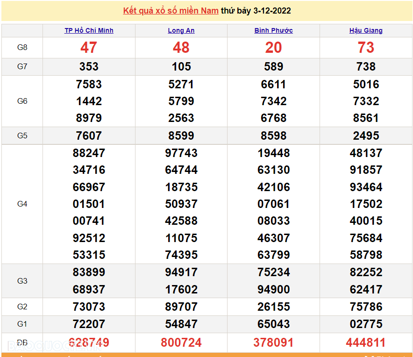Select the special prize number 378091
The height and width of the screenshot is (357, 413).
[x=273, y=343]
